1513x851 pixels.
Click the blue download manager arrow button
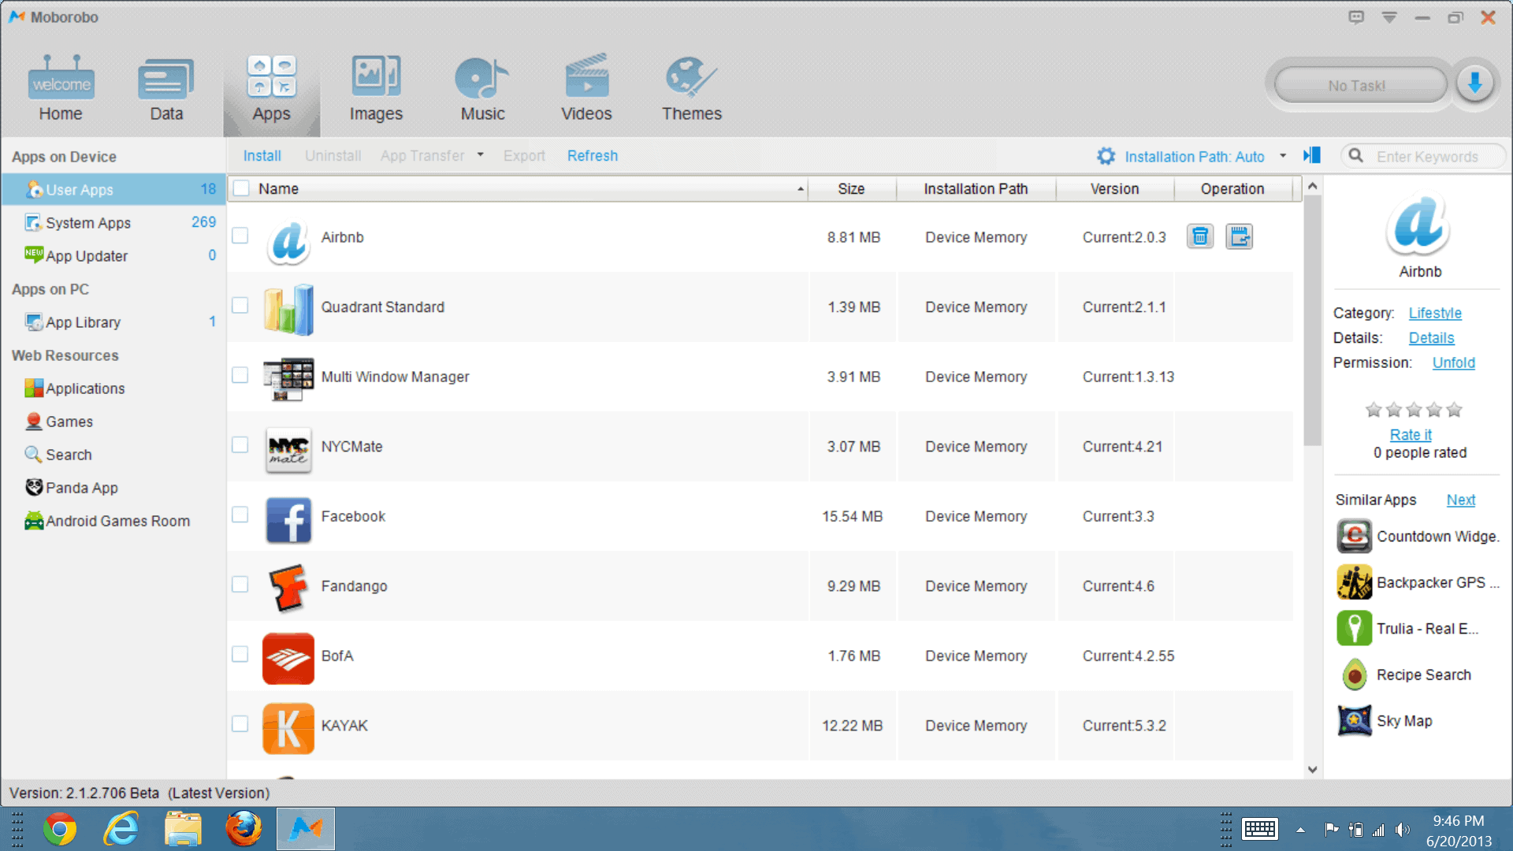pyautogui.click(x=1474, y=83)
